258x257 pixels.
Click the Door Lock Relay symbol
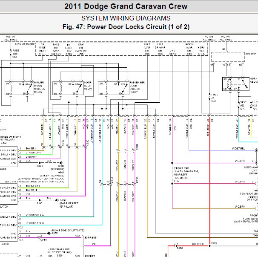(68, 88)
